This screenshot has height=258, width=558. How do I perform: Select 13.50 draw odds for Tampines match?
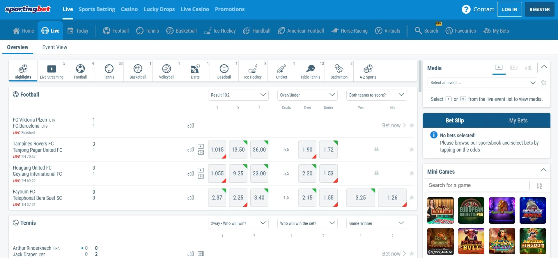point(238,150)
